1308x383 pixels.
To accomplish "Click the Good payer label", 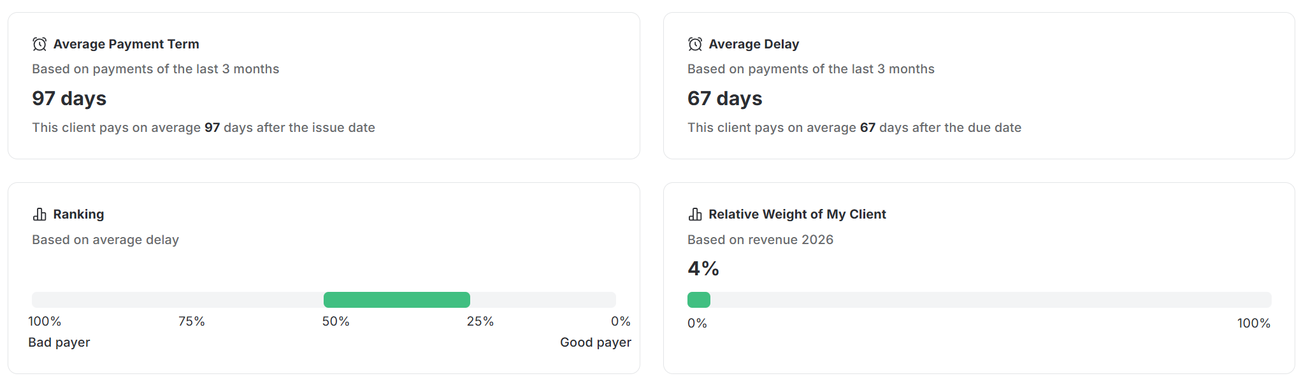I will coord(595,342).
